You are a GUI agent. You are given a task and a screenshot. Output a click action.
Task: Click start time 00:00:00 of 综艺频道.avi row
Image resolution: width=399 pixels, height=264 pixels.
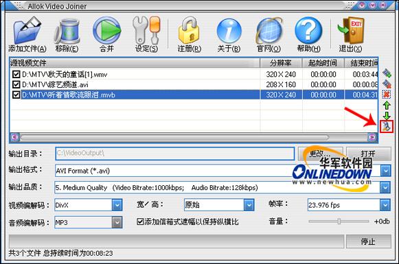coord(323,84)
